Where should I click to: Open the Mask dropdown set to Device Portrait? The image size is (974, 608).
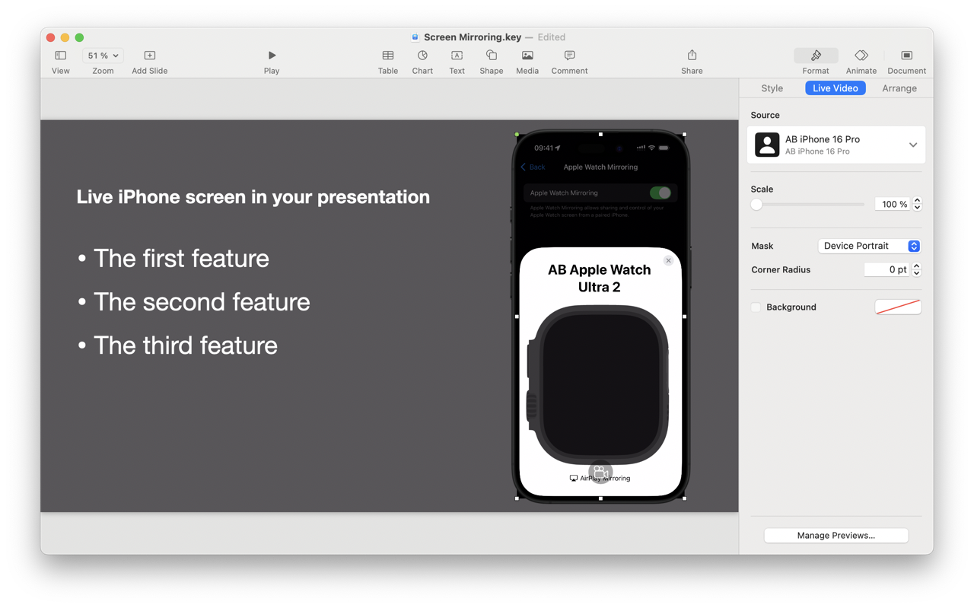(869, 246)
